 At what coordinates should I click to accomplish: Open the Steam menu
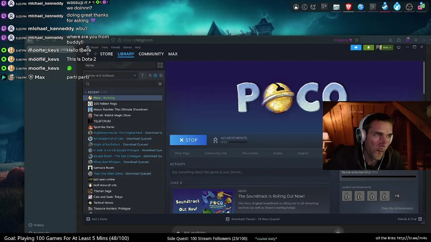click(x=94, y=47)
